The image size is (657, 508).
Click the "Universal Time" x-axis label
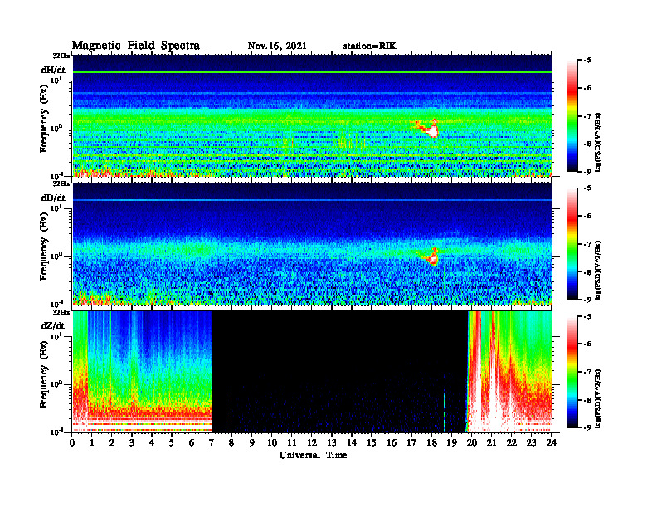pyautogui.click(x=313, y=455)
